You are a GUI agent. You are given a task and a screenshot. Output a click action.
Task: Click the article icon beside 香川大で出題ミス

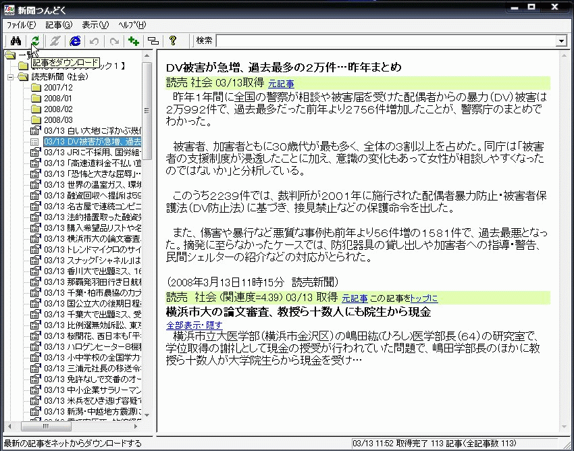36,271
